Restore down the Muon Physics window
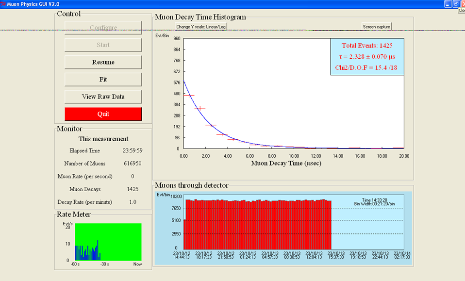The width and height of the screenshot is (465, 281). [x=456, y=4]
